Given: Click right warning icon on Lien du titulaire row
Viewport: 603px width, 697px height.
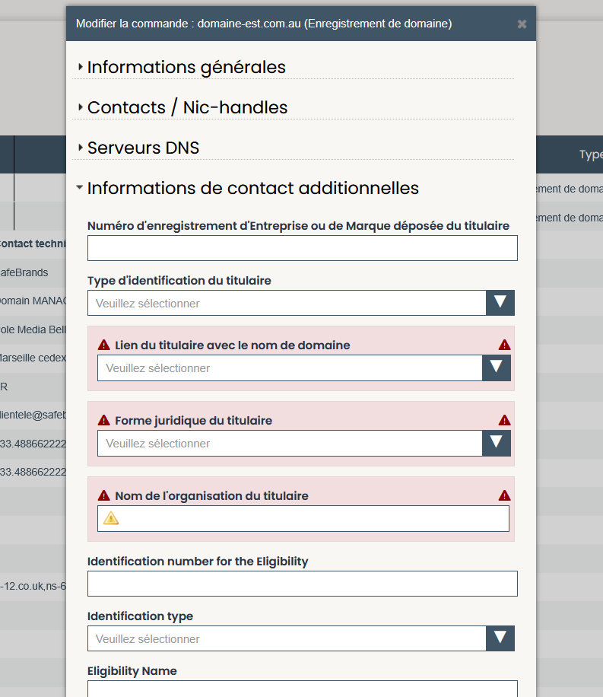Looking at the screenshot, I should pyautogui.click(x=504, y=345).
